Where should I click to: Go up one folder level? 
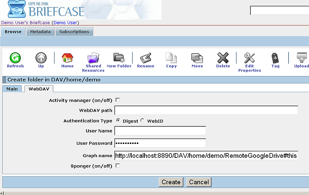(x=41, y=58)
